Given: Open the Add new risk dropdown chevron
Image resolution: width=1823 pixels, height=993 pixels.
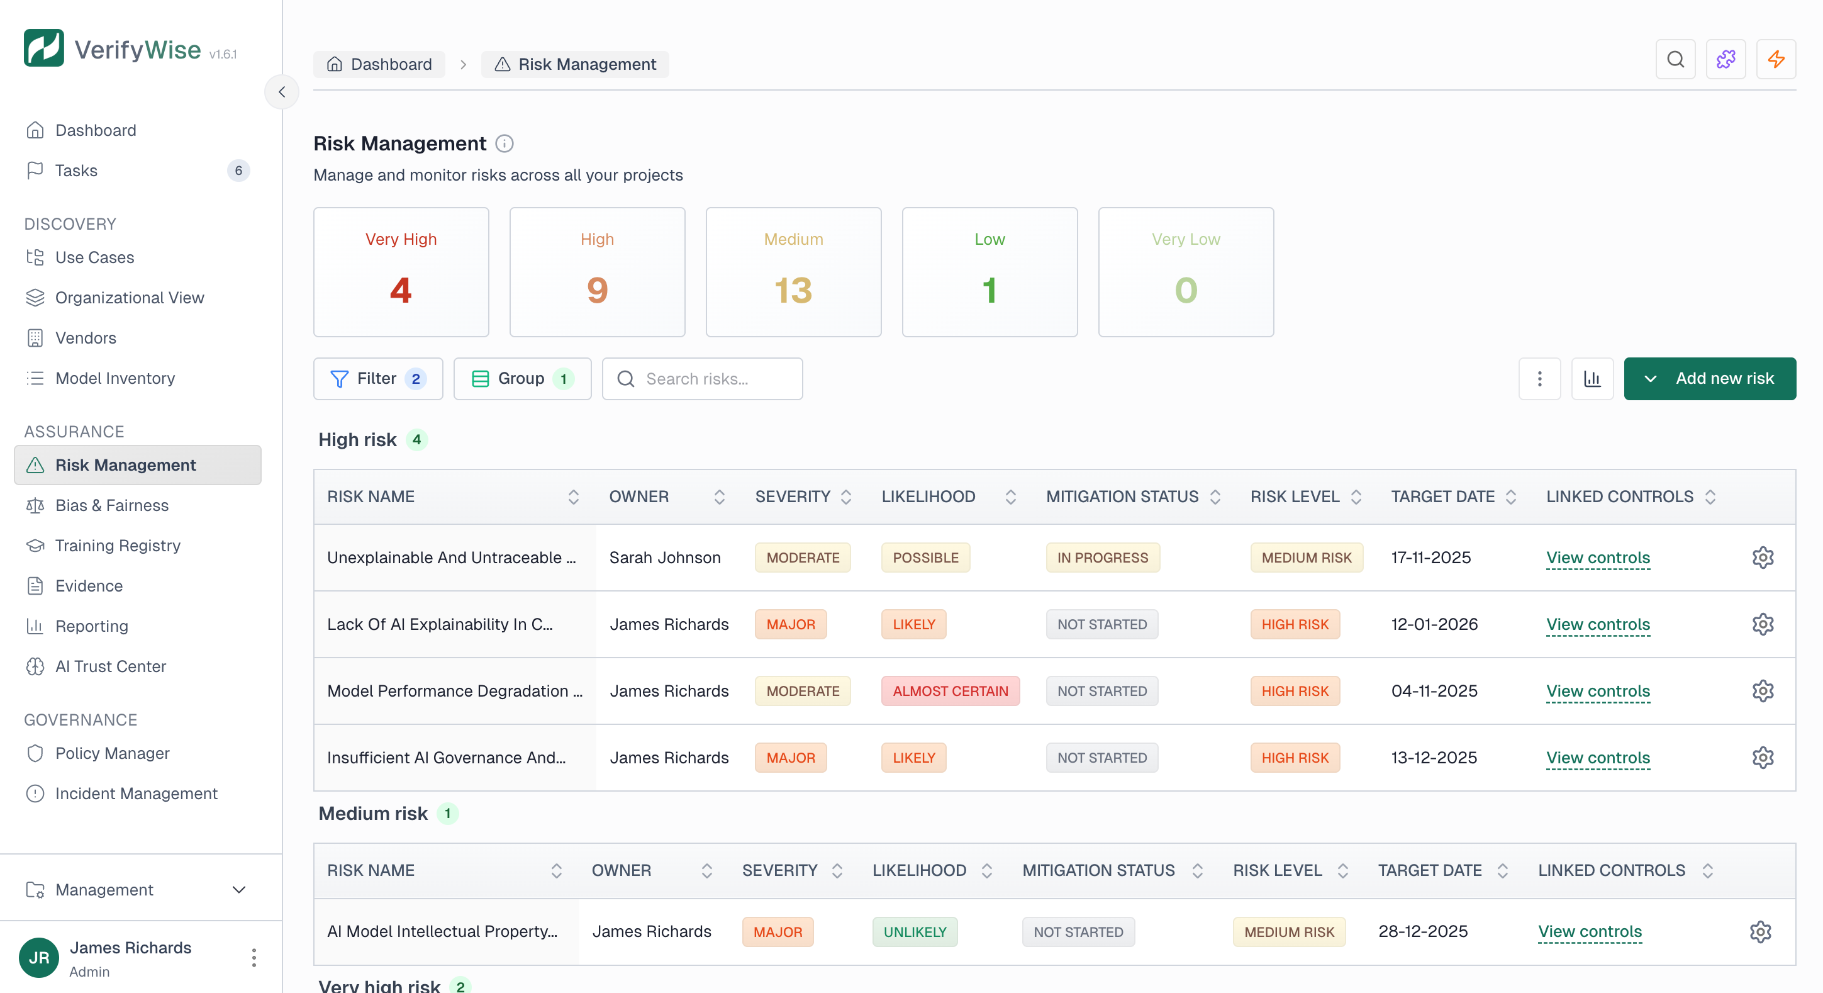Looking at the screenshot, I should click(1651, 379).
